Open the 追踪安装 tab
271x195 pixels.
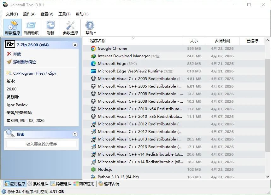(x=109, y=184)
